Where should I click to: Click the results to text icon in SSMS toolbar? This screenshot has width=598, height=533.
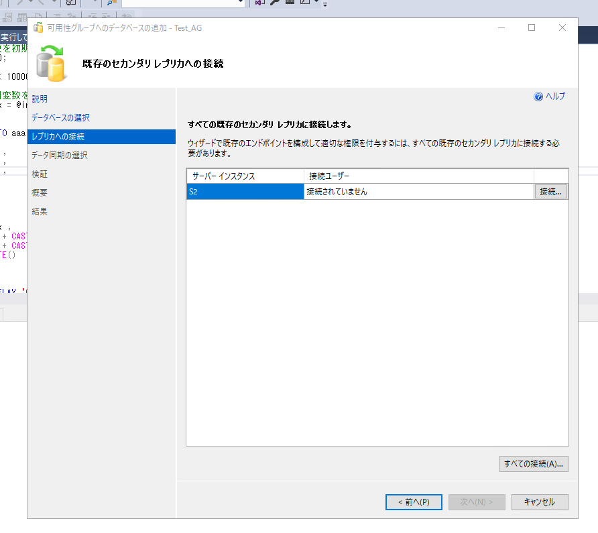click(7, 17)
